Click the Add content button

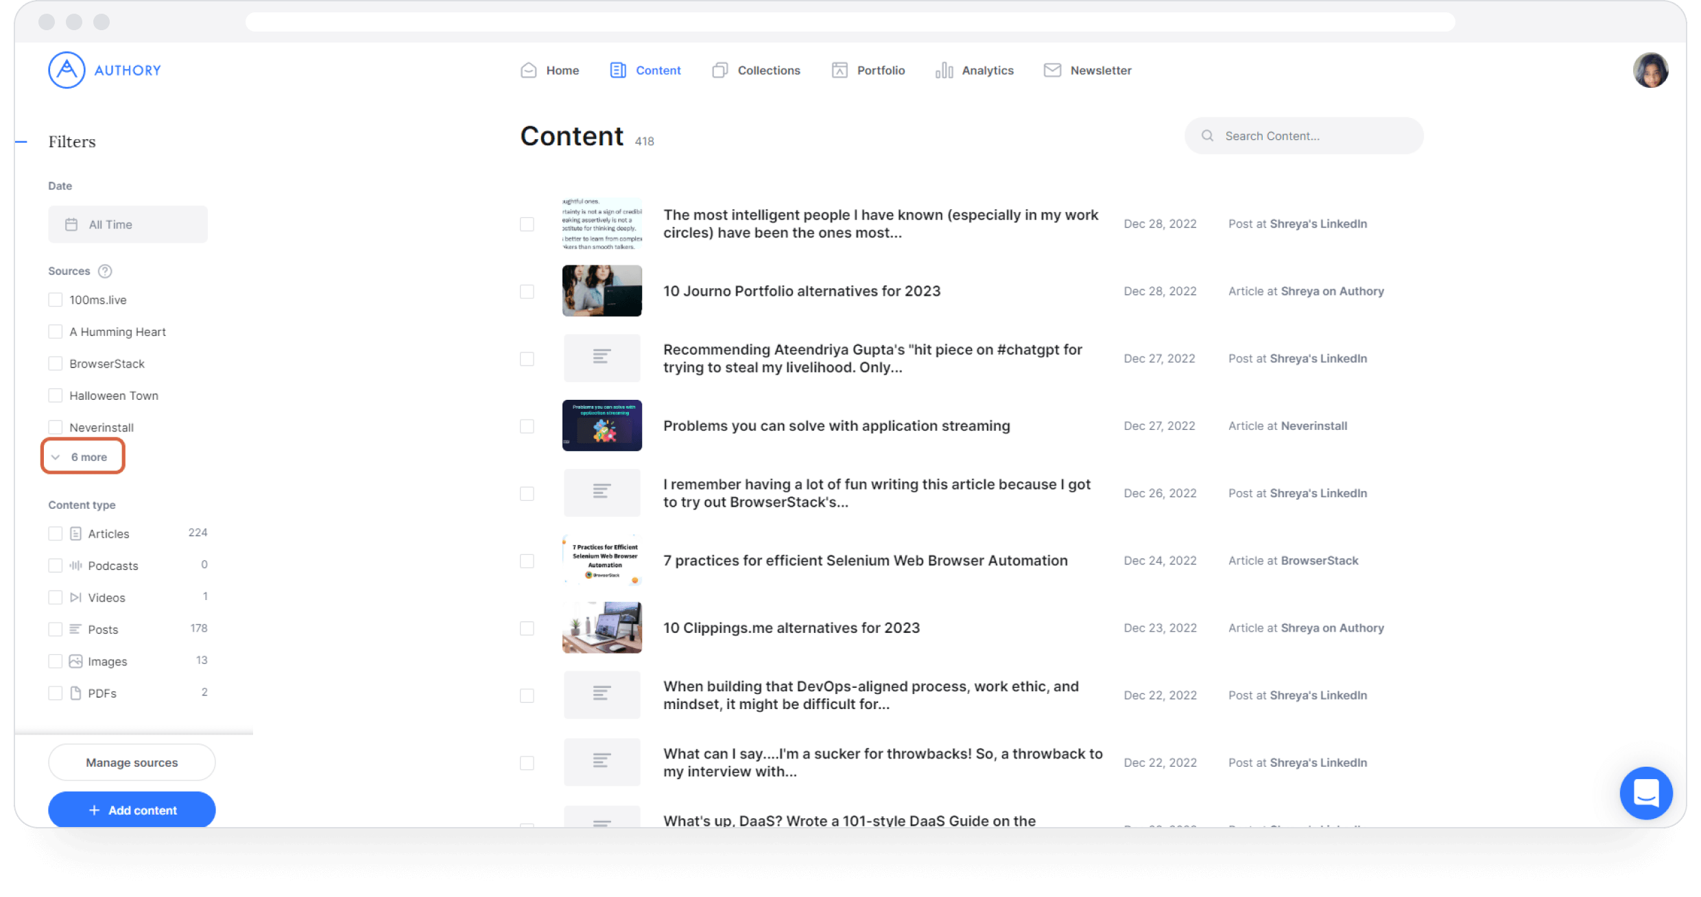click(132, 810)
